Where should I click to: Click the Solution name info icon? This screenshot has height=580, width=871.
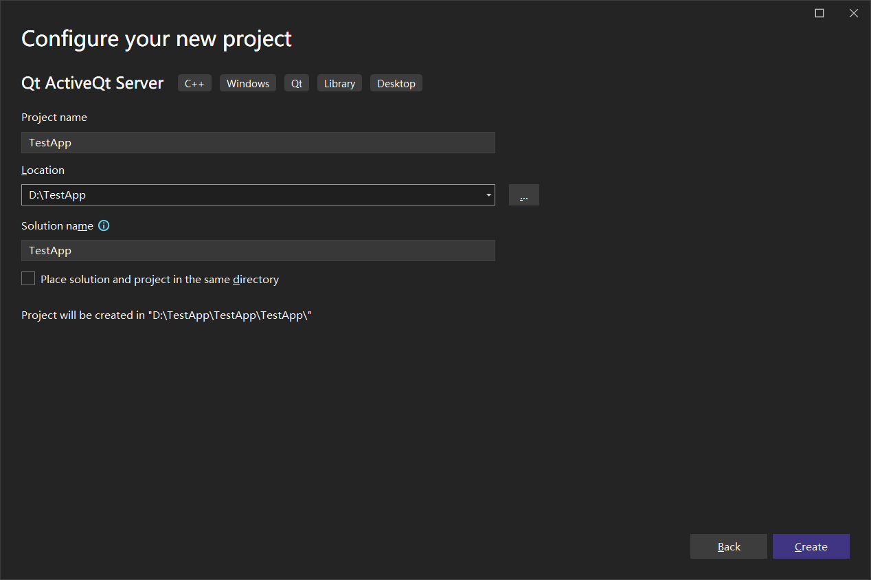pyautogui.click(x=104, y=225)
